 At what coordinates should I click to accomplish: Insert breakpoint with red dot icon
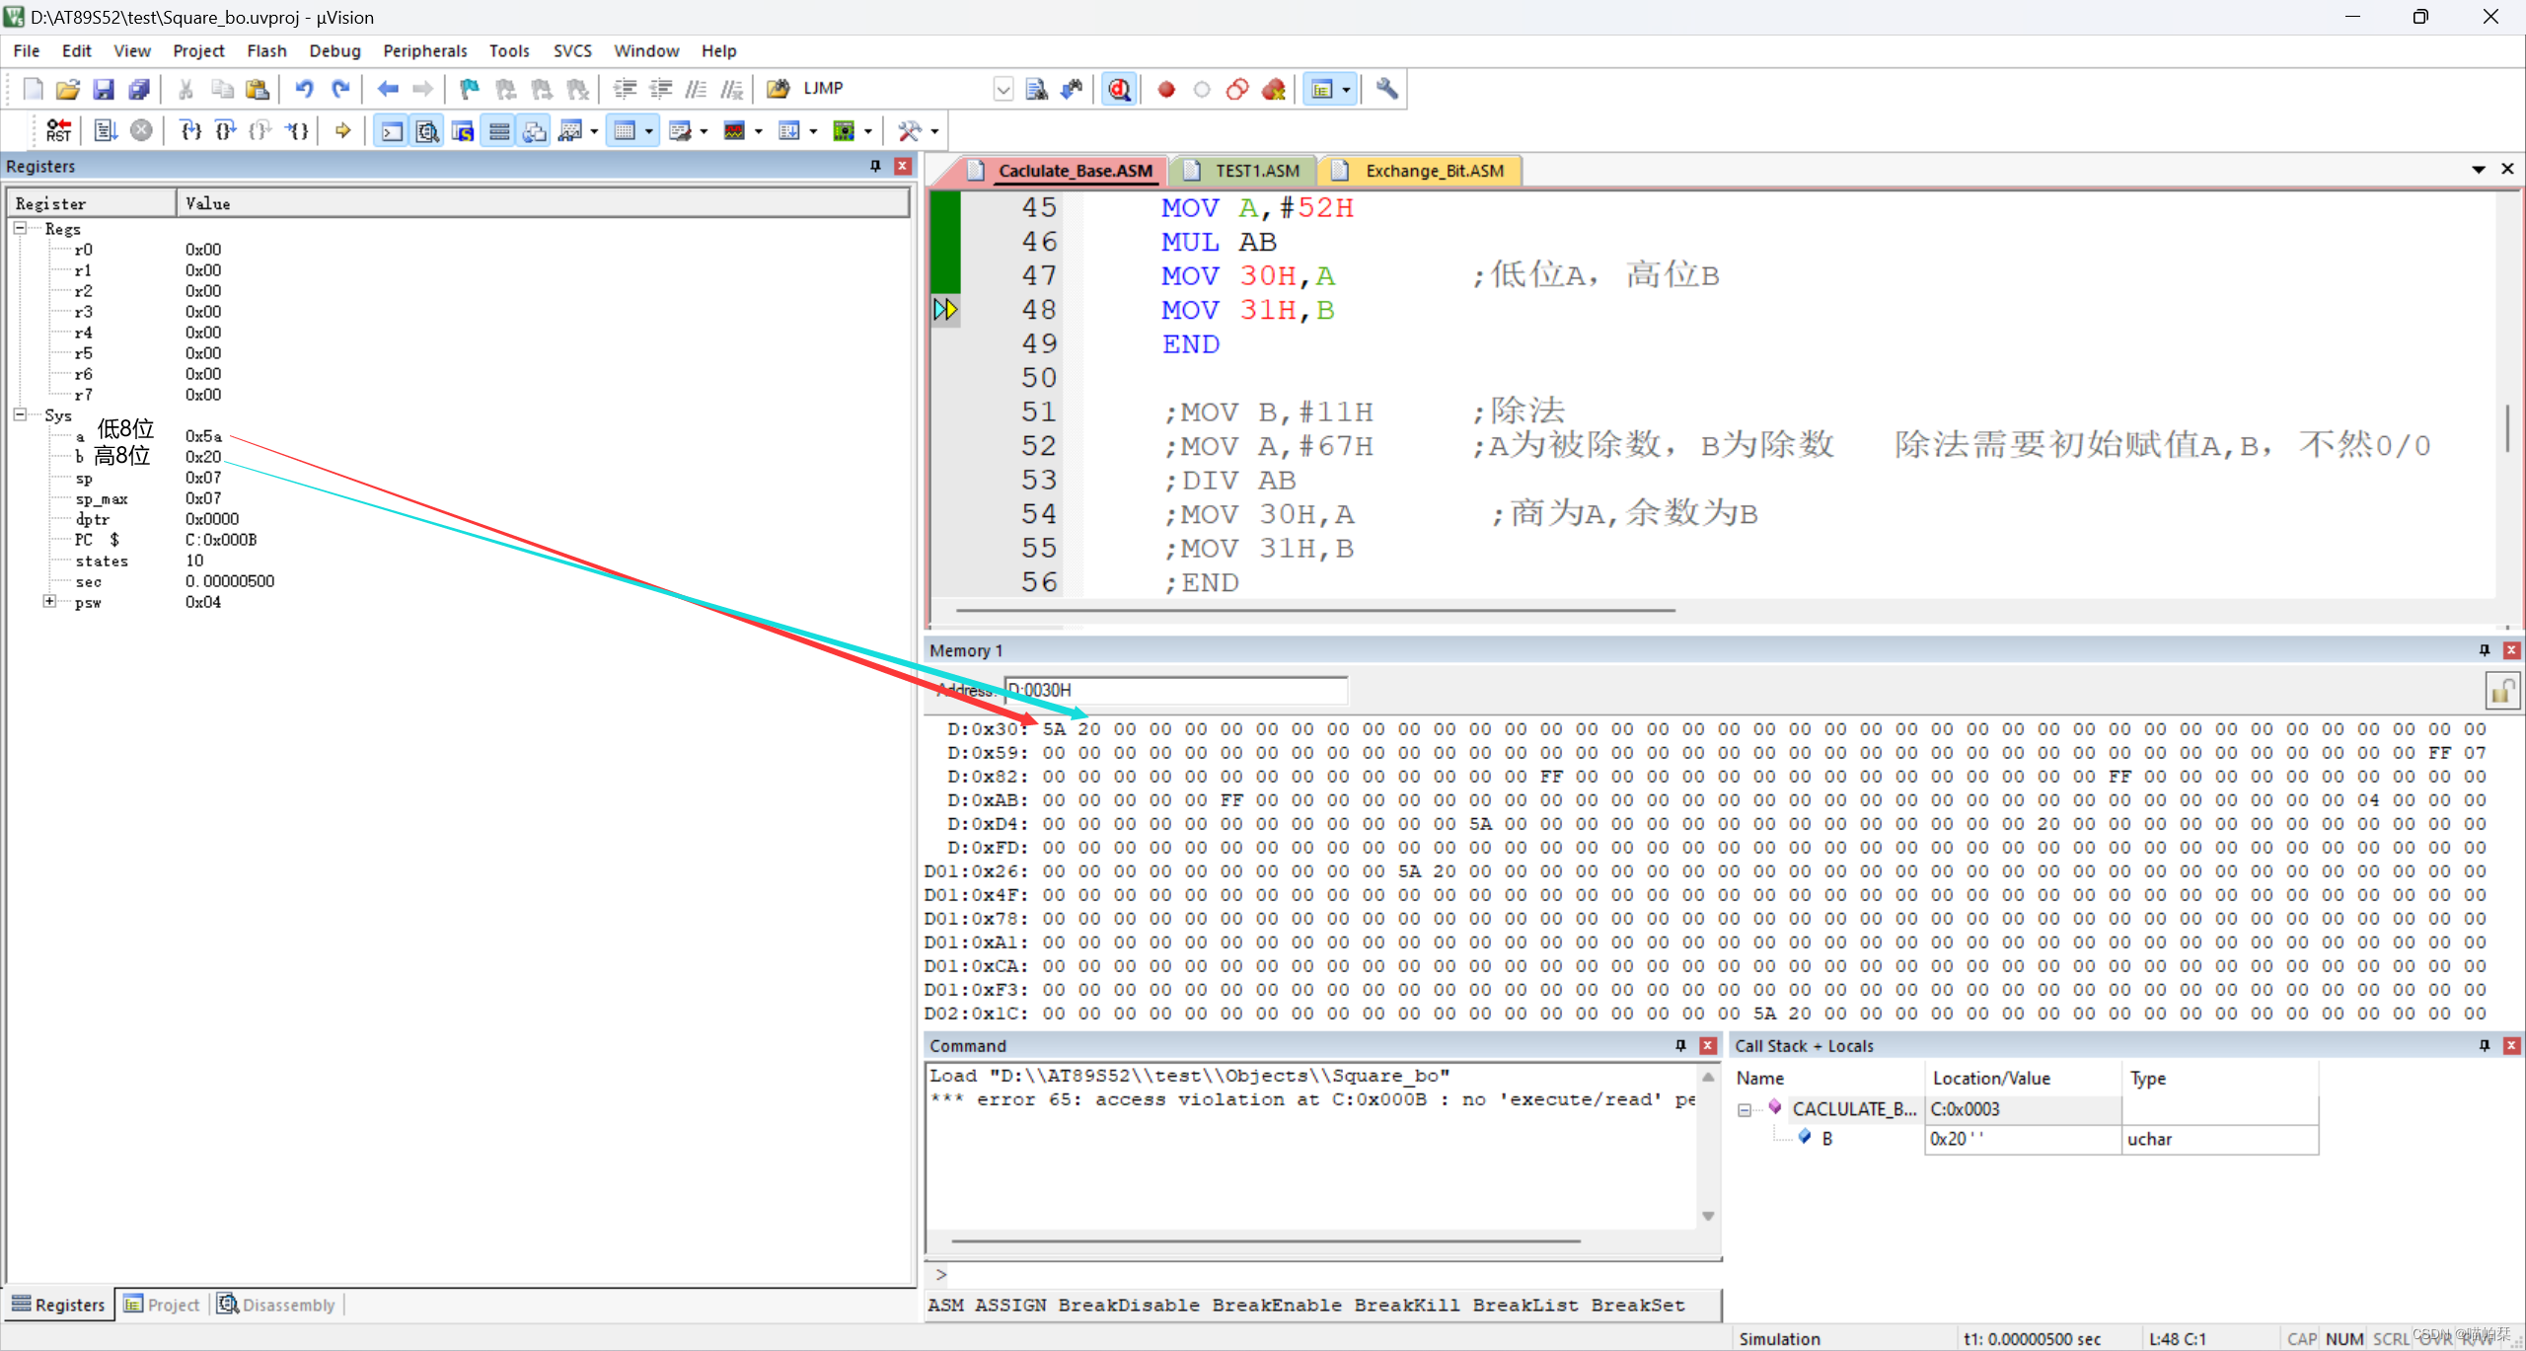pyautogui.click(x=1165, y=89)
